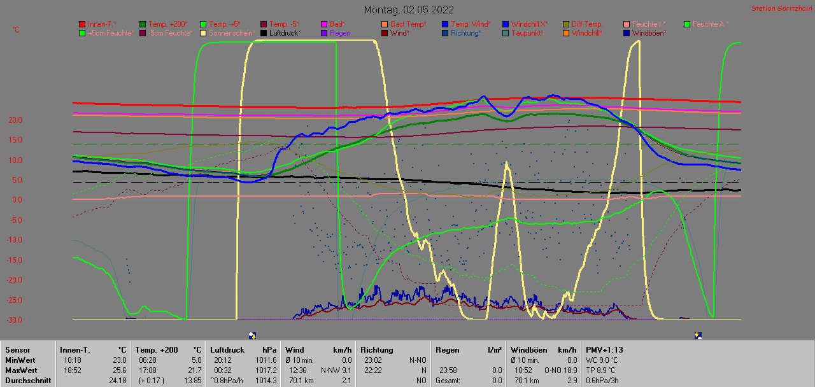Click the 'Regen' table column header
The width and height of the screenshot is (815, 387).
pyautogui.click(x=447, y=350)
